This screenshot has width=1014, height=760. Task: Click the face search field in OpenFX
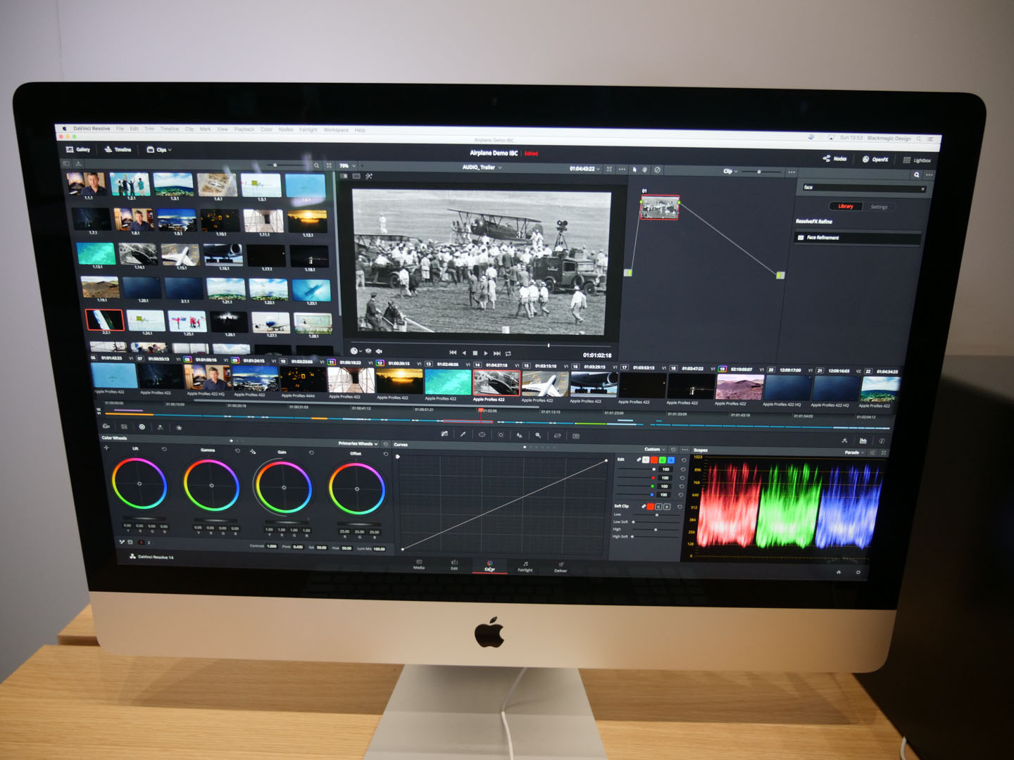[x=859, y=188]
